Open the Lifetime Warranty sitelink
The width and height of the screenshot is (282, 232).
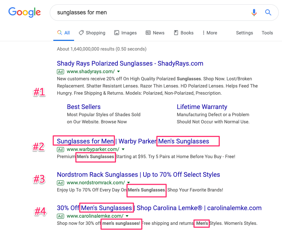tap(202, 107)
